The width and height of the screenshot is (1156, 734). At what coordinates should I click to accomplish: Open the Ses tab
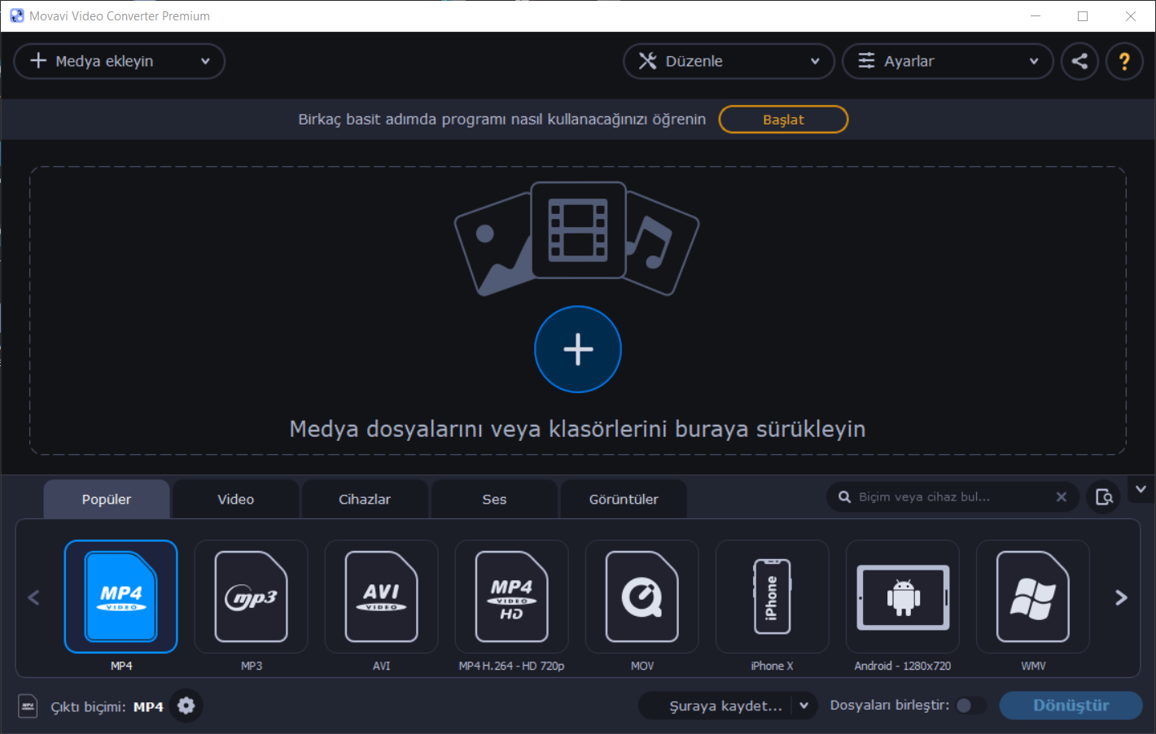(x=494, y=499)
